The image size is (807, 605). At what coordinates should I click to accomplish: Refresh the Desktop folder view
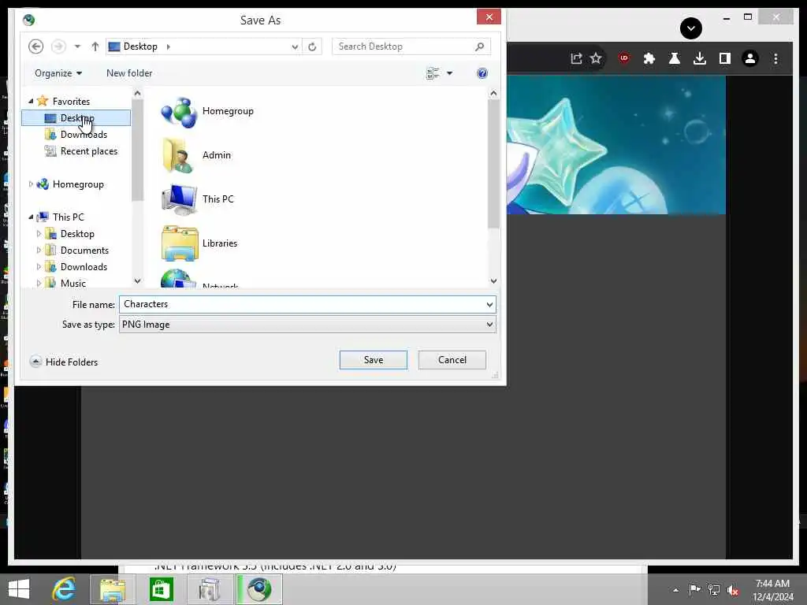(312, 46)
